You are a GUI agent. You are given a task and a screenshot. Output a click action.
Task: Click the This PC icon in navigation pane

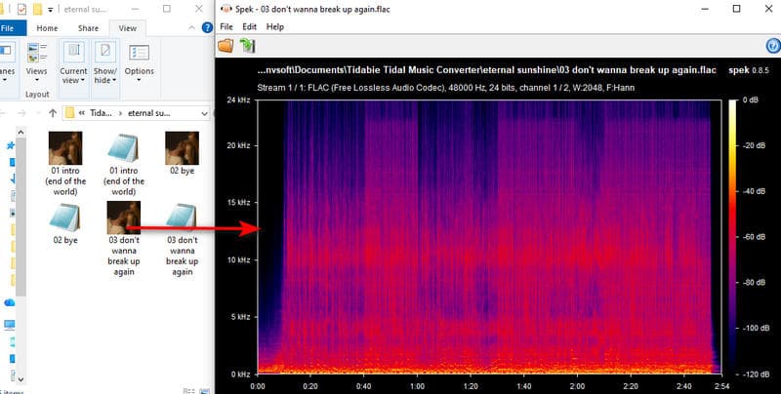tap(9, 325)
